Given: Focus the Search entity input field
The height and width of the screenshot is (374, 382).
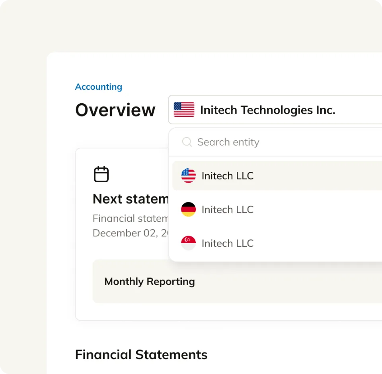Looking at the screenshot, I should [x=279, y=142].
